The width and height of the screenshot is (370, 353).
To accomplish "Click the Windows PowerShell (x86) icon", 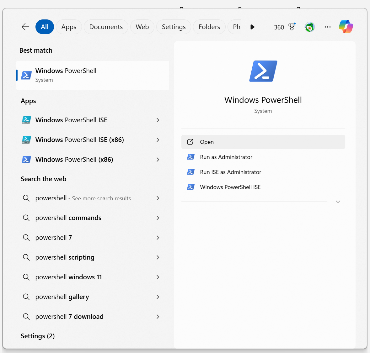I will (x=26, y=160).
